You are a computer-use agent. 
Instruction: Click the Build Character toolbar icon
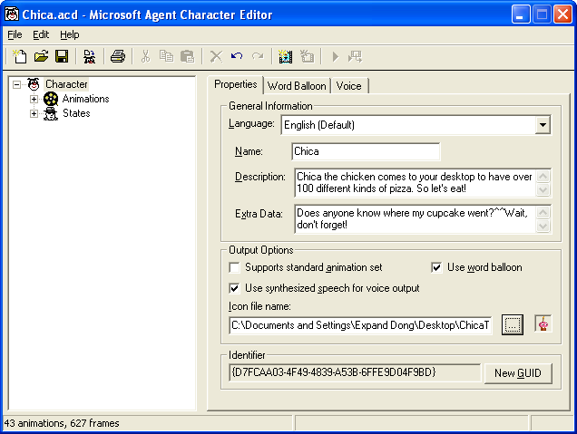pos(89,56)
